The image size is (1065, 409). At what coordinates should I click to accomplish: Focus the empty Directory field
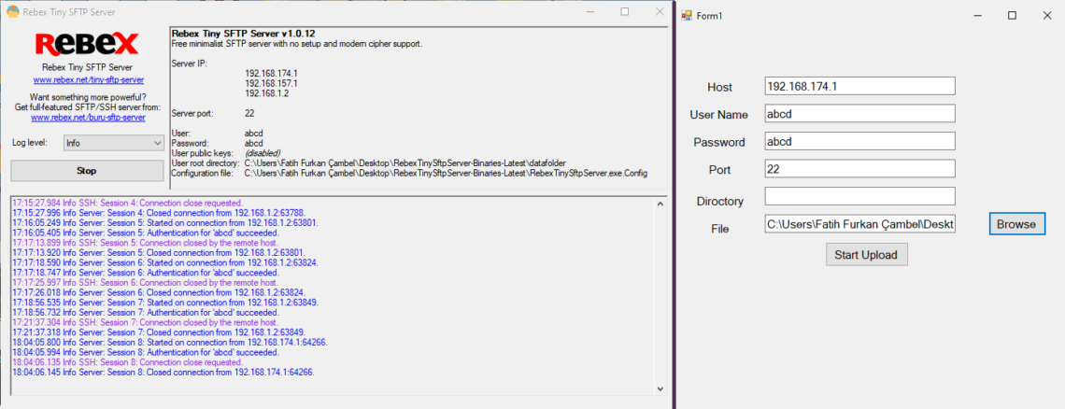[x=859, y=196]
